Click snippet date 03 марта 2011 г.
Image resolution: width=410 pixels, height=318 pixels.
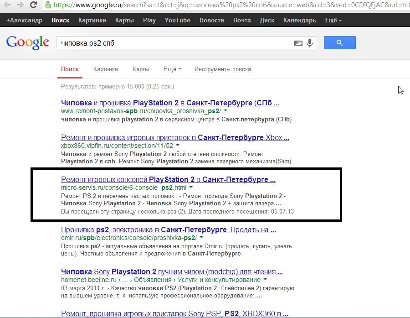click(x=83, y=288)
